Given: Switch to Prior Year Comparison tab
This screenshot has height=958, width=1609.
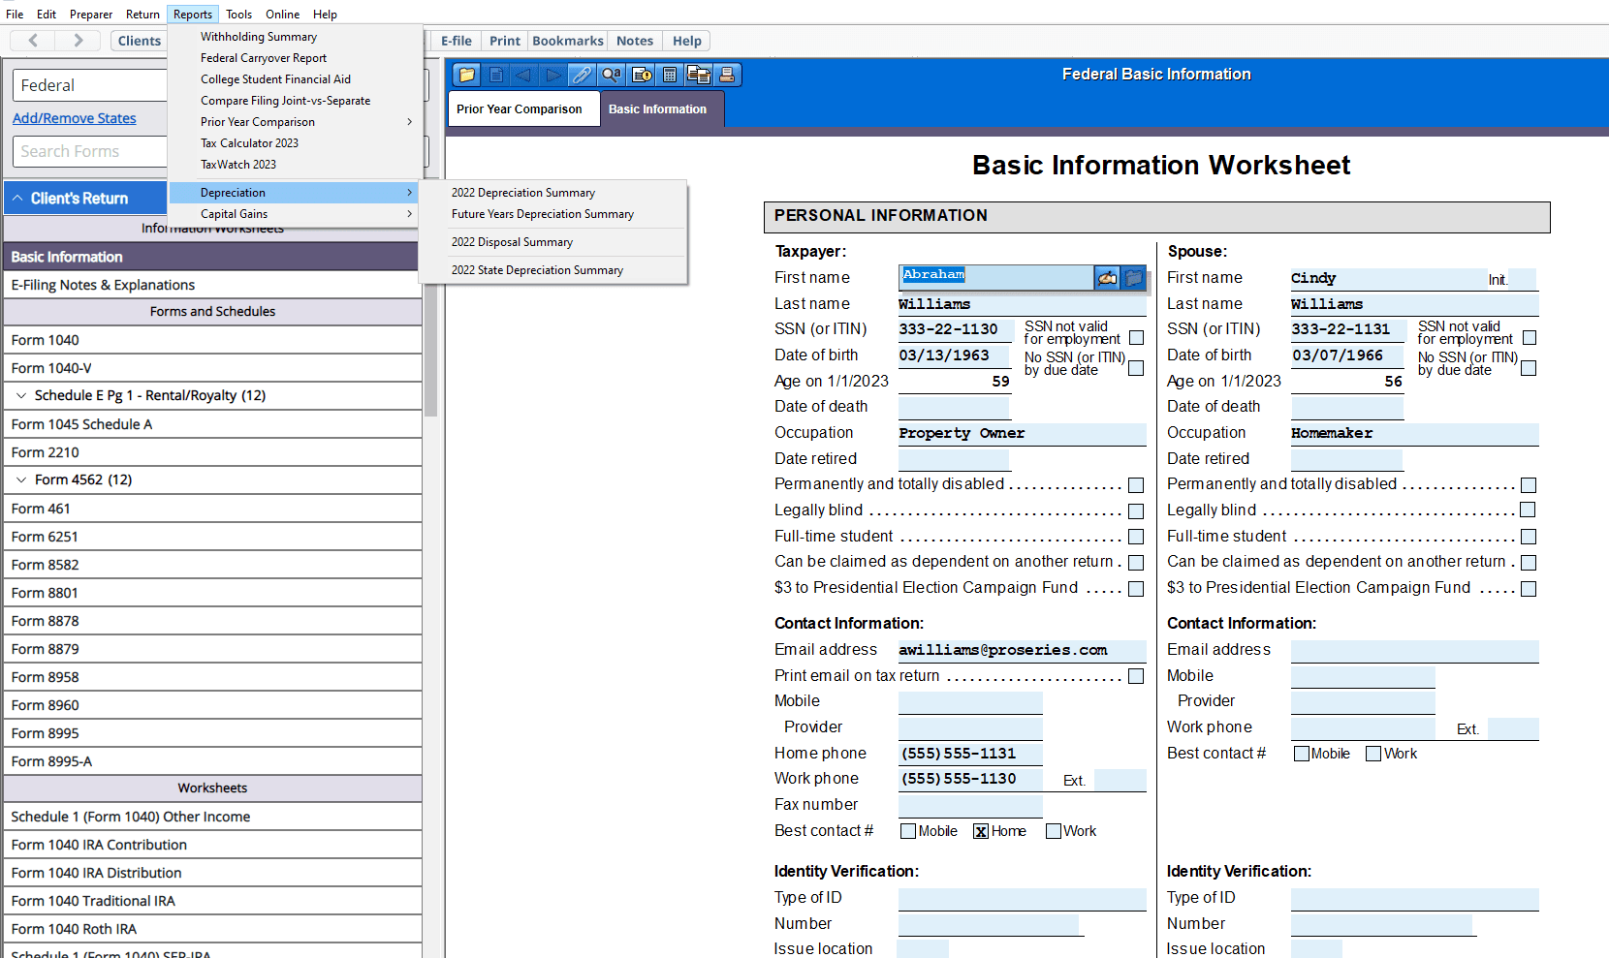Looking at the screenshot, I should (x=520, y=109).
